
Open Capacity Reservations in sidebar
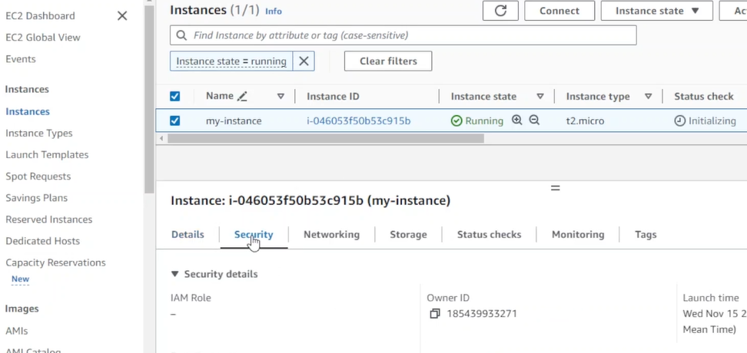coord(55,262)
